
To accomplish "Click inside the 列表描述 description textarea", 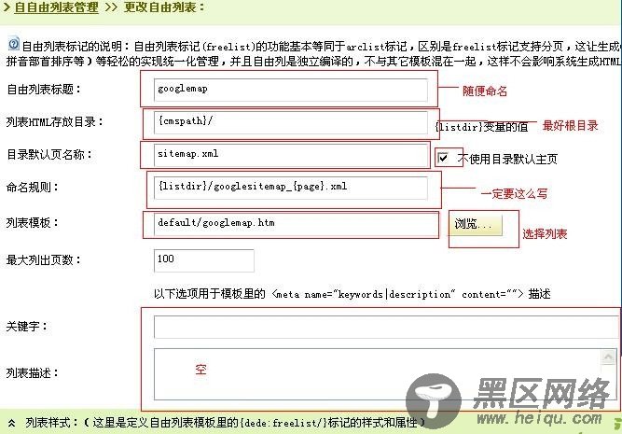I will pos(377,373).
